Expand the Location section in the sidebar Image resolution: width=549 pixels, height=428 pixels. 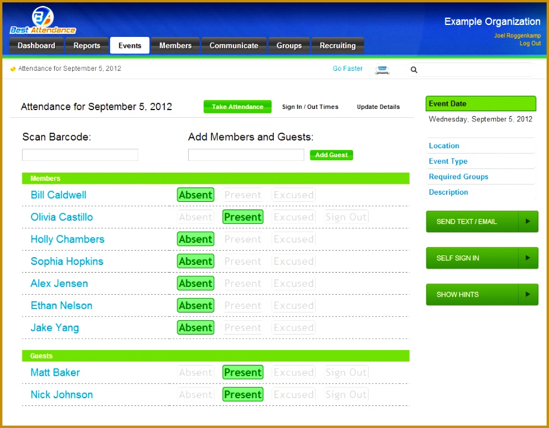(x=444, y=146)
